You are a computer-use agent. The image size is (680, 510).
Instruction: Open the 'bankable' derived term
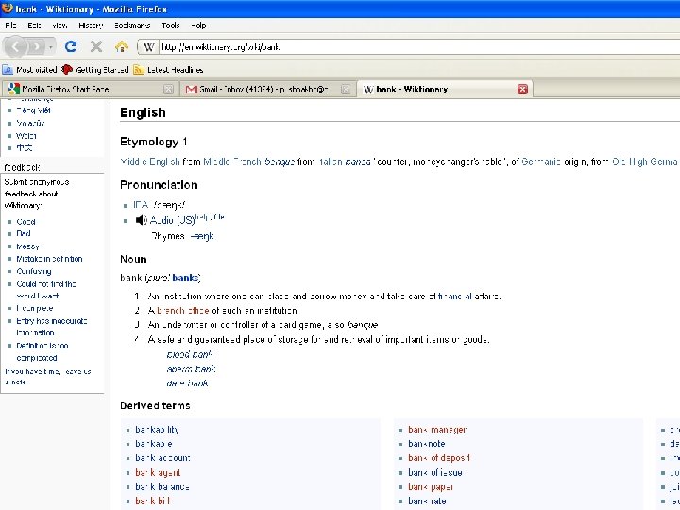click(x=154, y=444)
